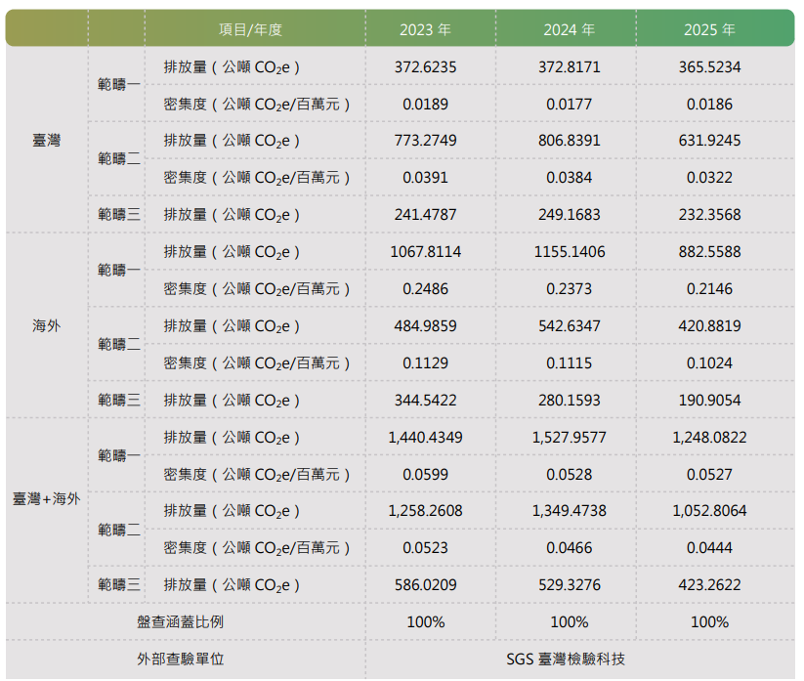
Task: Select the intensity value 0.0599
Action: 425,474
